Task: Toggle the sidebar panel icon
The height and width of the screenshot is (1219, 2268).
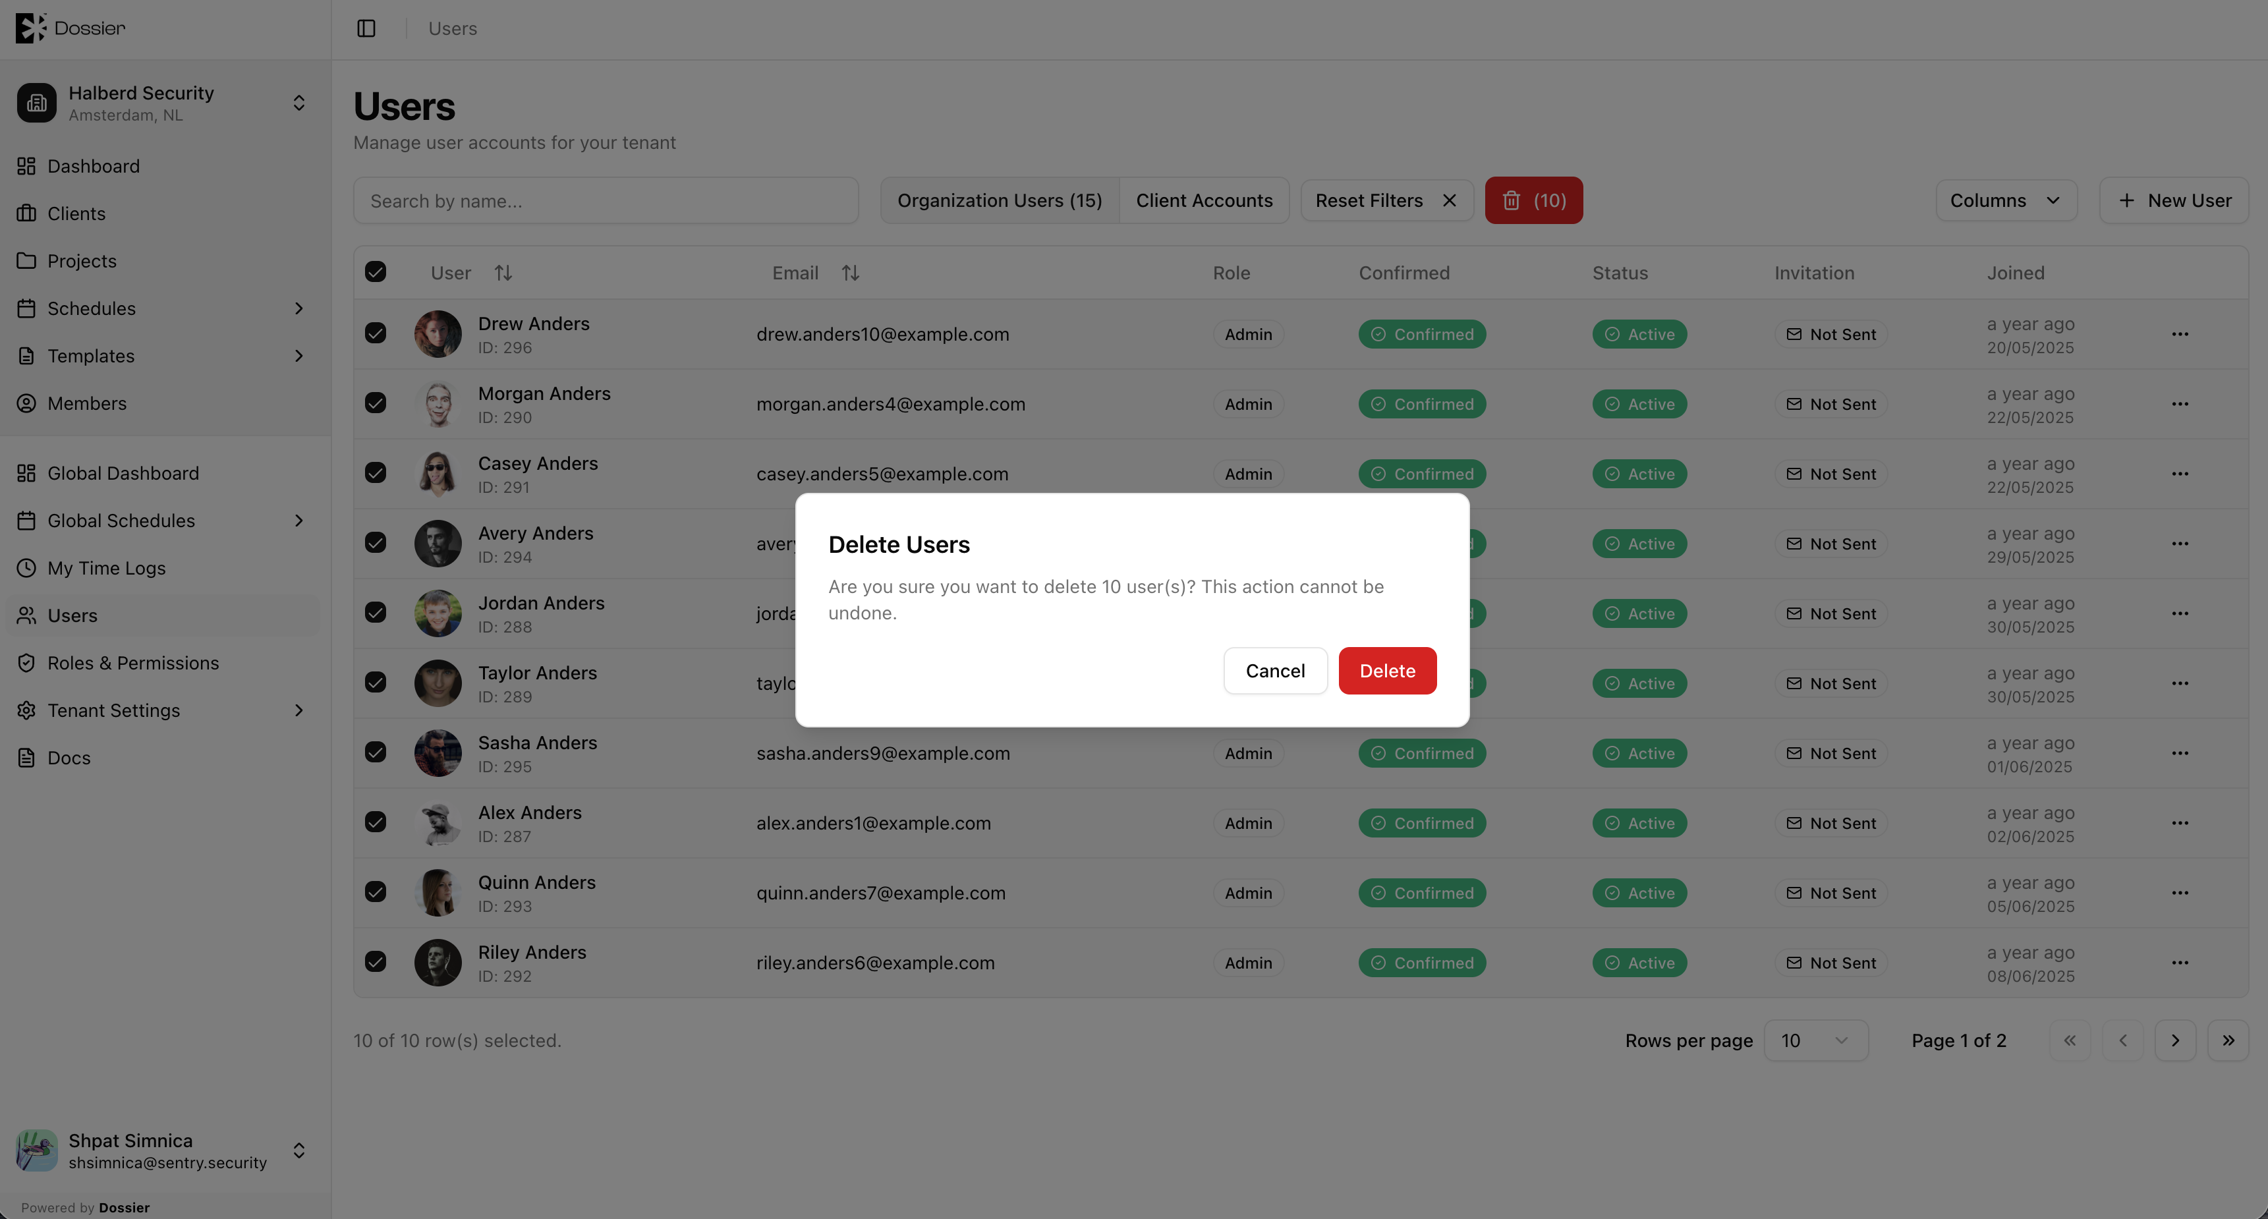Action: coord(366,28)
